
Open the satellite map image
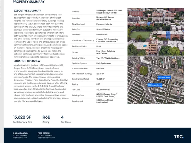(156, 80)
